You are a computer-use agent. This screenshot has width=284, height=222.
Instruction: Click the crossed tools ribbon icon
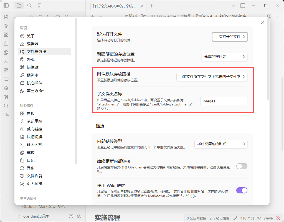tap(6, 97)
